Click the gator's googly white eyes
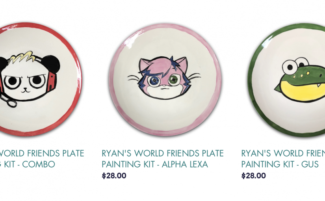This screenshot has height=201, width=325. 295,65
